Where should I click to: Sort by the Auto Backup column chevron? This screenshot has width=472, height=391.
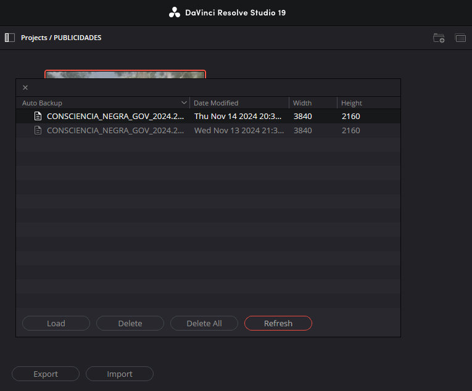point(184,102)
